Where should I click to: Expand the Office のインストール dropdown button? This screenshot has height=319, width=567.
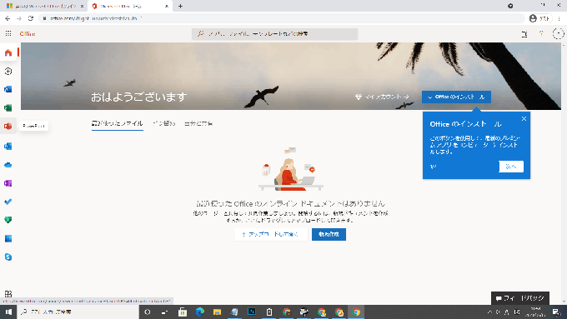(456, 97)
